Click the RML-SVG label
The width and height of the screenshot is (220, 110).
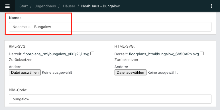(18, 46)
